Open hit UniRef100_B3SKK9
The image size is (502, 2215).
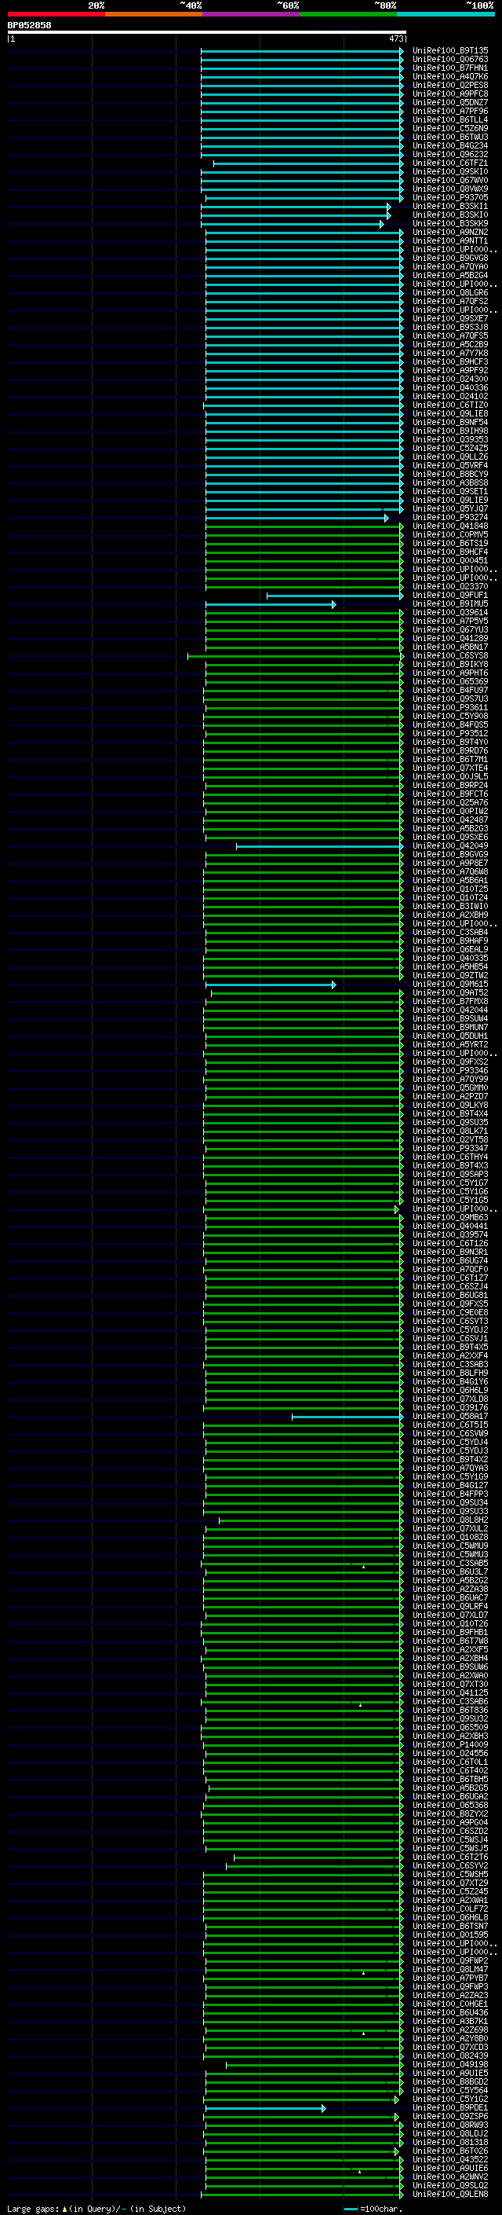tap(450, 224)
